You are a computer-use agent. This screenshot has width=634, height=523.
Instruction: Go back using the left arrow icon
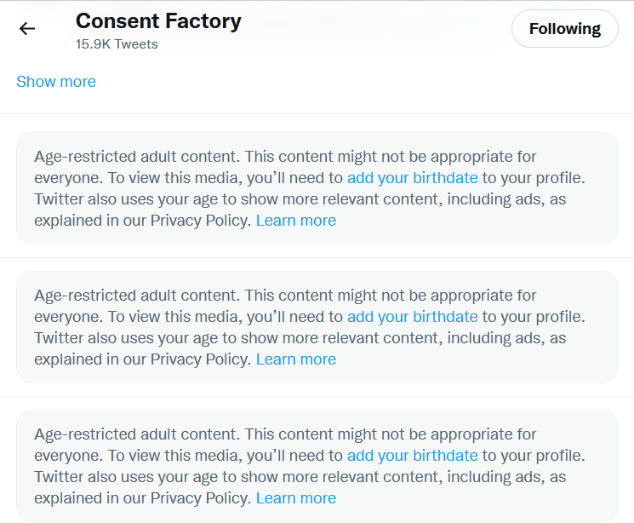pyautogui.click(x=27, y=29)
